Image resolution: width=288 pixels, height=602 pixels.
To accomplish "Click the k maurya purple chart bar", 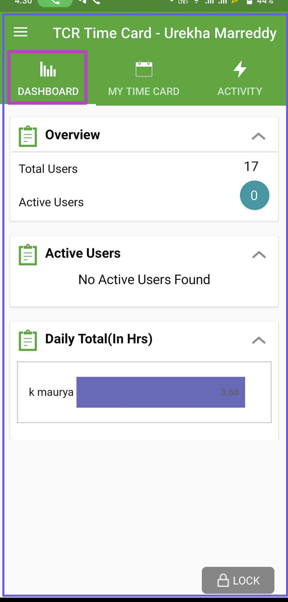I will pos(161,392).
